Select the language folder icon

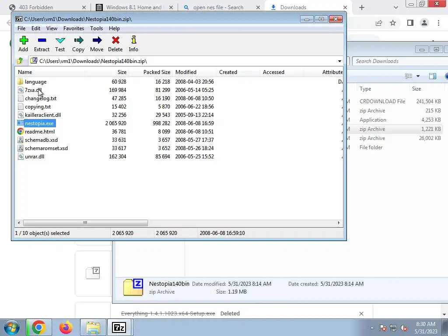20,81
